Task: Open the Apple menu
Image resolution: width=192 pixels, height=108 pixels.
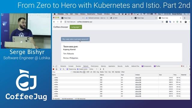Action: pyautogui.click(x=55, y=14)
